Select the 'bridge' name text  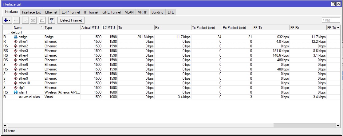[x=23, y=37]
